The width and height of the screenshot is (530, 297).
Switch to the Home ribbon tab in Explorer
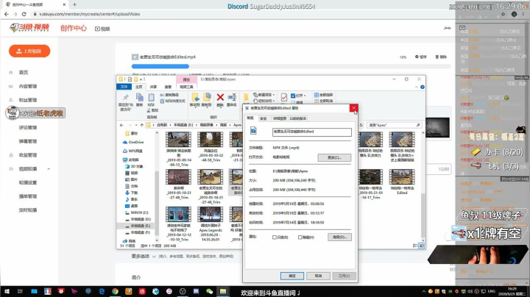point(139,87)
